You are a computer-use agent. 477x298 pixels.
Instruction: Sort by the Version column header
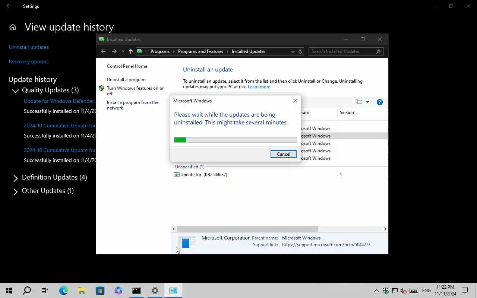click(347, 112)
